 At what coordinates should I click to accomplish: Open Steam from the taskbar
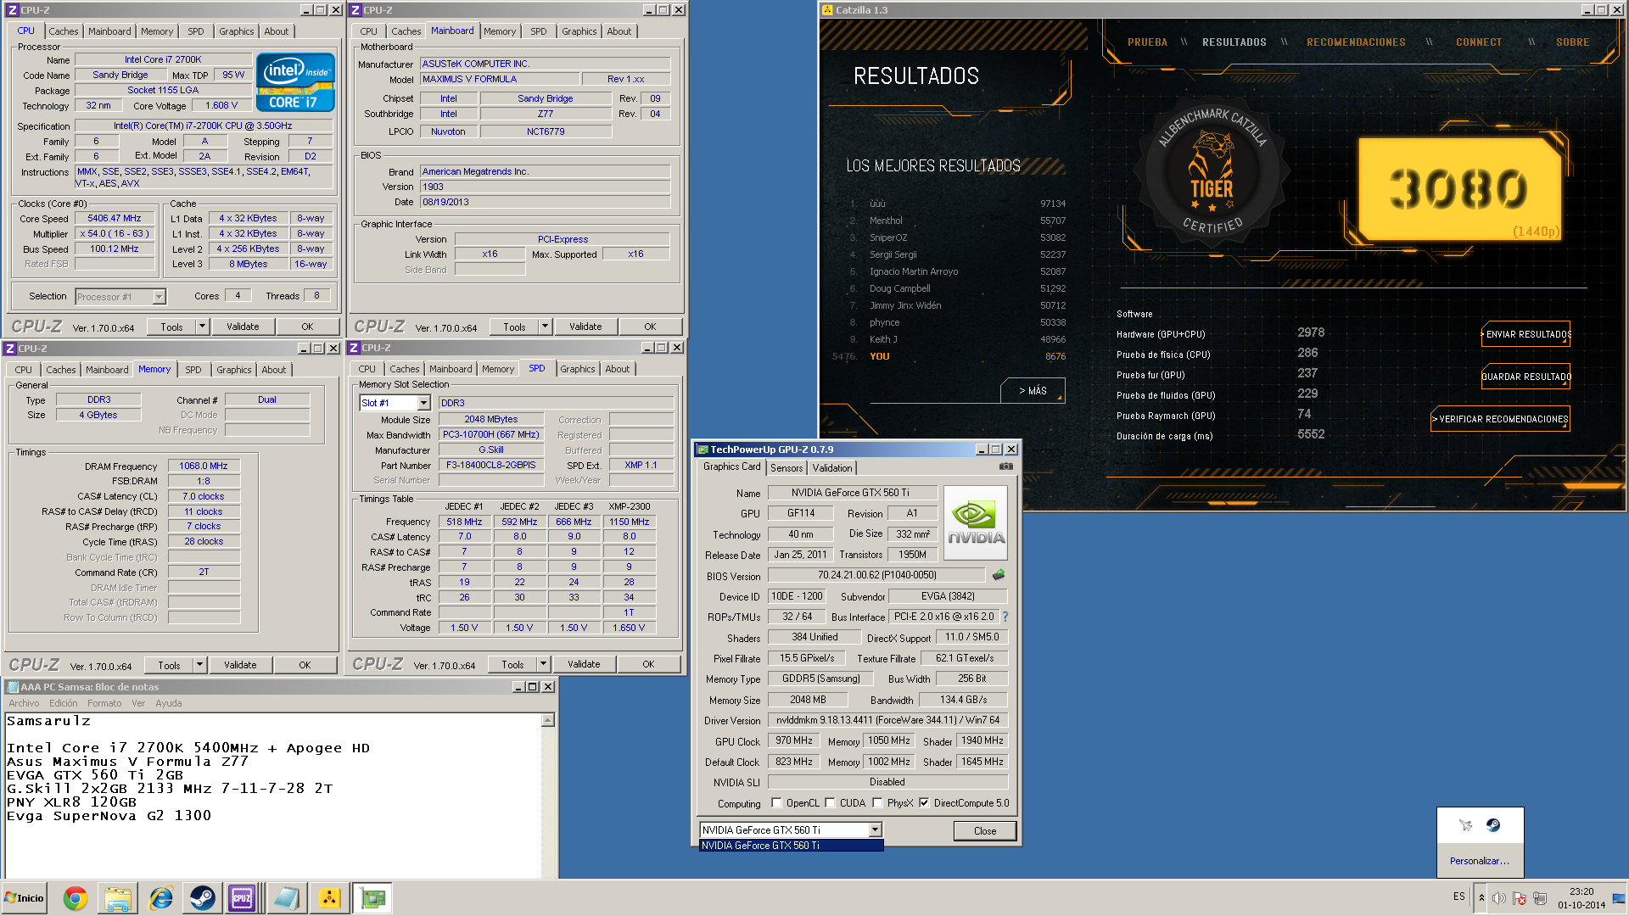pos(202,898)
